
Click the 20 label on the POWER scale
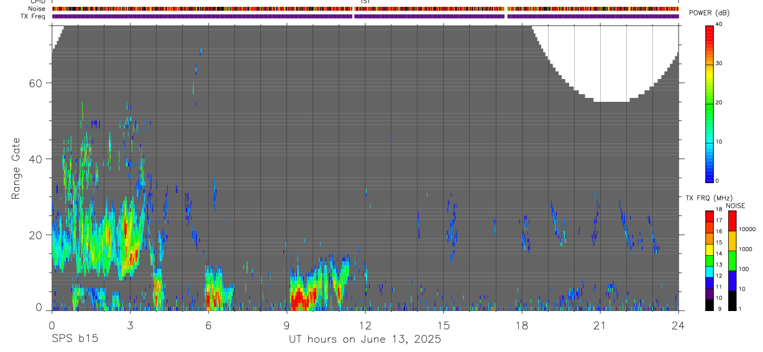(719, 102)
